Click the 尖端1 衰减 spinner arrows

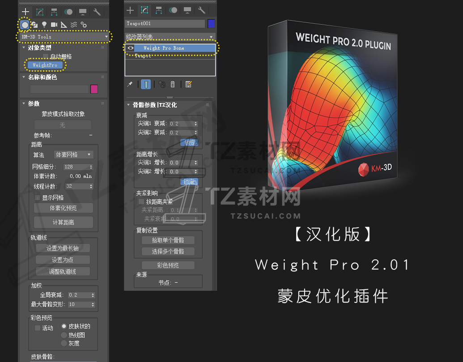click(196, 124)
